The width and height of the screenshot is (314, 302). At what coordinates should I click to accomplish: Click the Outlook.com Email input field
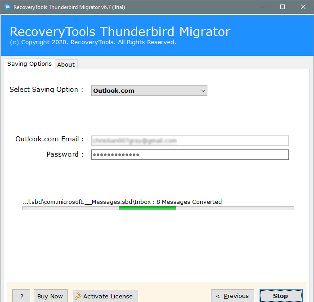(x=190, y=141)
